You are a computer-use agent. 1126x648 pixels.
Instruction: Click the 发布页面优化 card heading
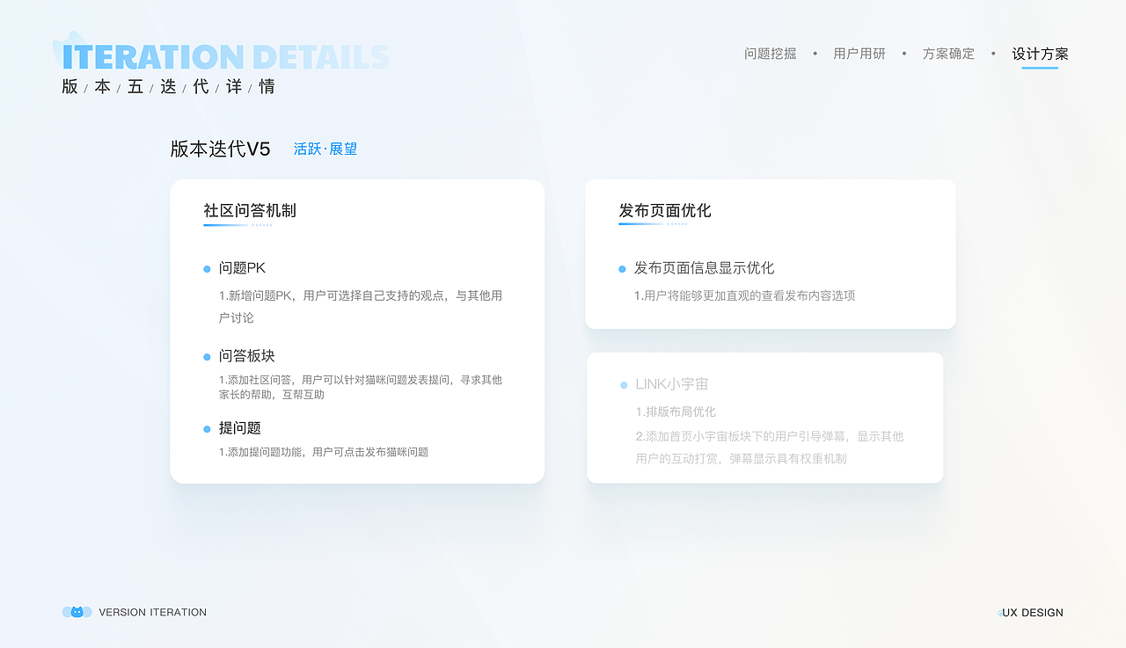[x=665, y=211]
